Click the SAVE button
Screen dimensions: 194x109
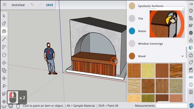click(x=49, y=5)
